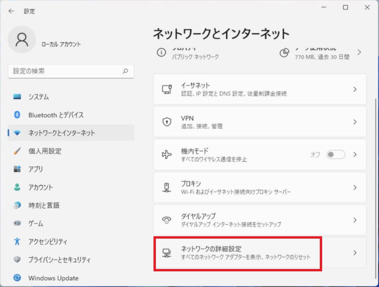Click the オフ label beside 機内モード switch

point(315,154)
